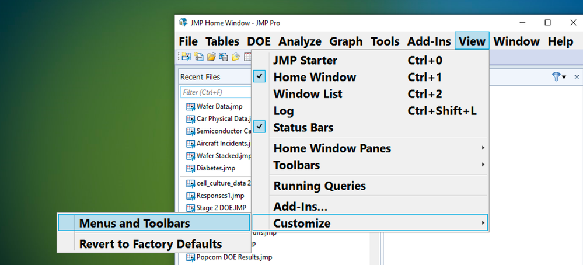Minimize the JMP Home Window
This screenshot has width=583, height=265.
point(522,23)
